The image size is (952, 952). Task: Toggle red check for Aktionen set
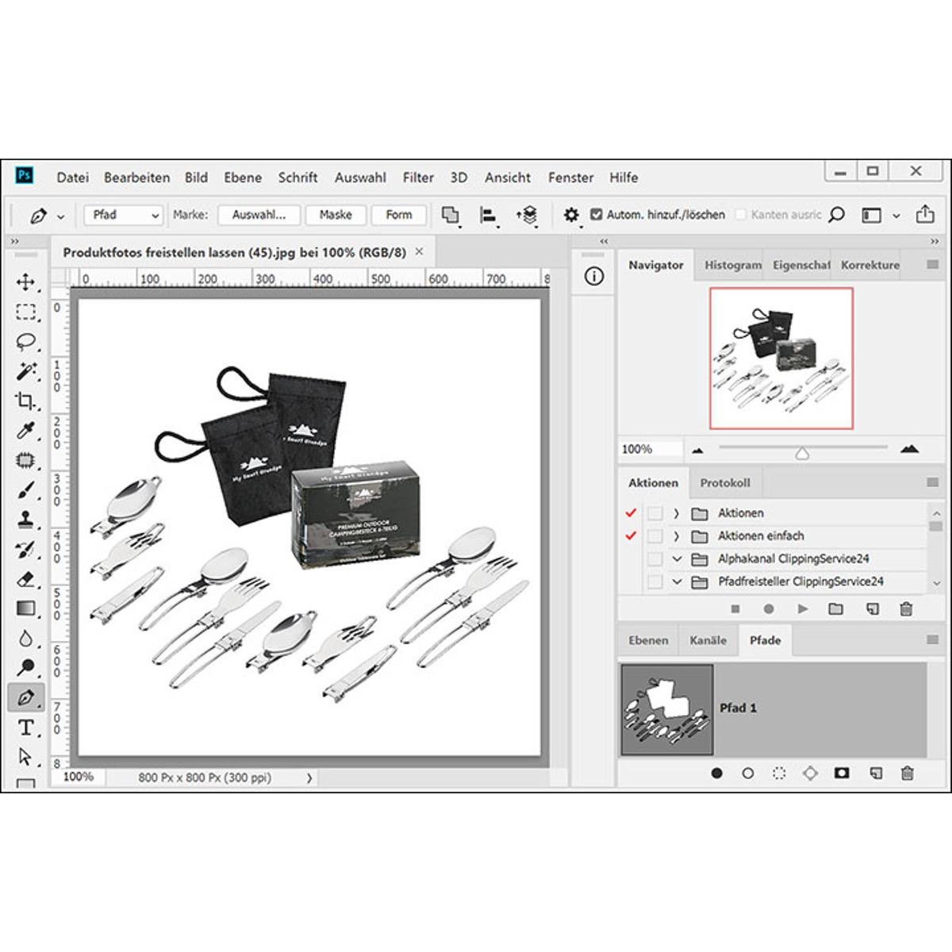(631, 513)
